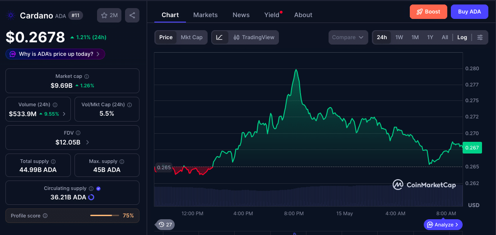
Task: Click the info icon beside Max. supply
Action: click(122, 162)
